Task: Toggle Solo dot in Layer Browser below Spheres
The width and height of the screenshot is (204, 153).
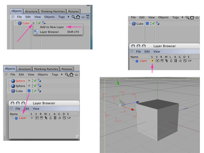Action: (x=32, y=118)
